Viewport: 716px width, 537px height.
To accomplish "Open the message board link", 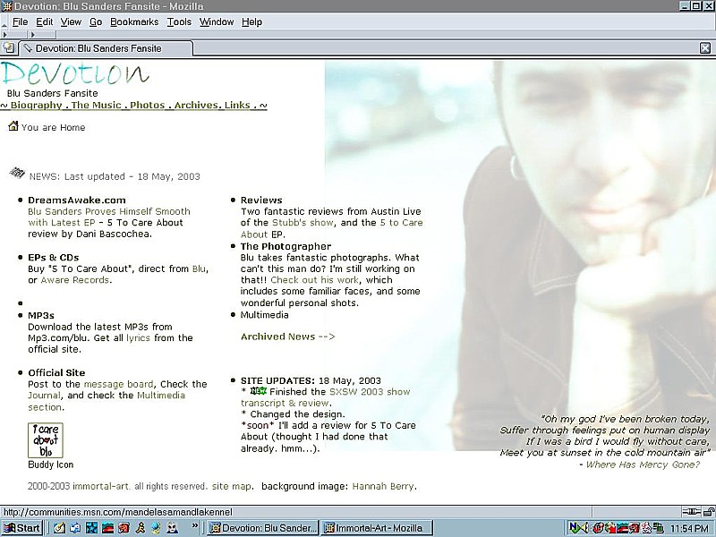I will coord(118,384).
